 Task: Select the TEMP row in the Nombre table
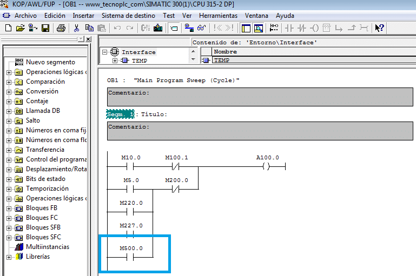coord(314,60)
